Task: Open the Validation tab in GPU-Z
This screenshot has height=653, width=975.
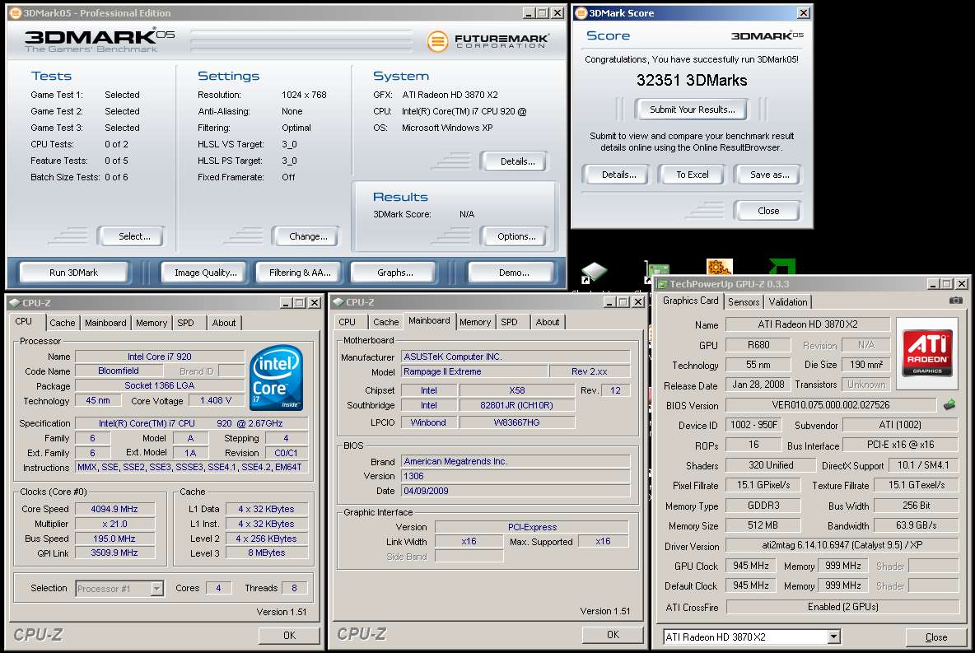Action: (x=788, y=301)
